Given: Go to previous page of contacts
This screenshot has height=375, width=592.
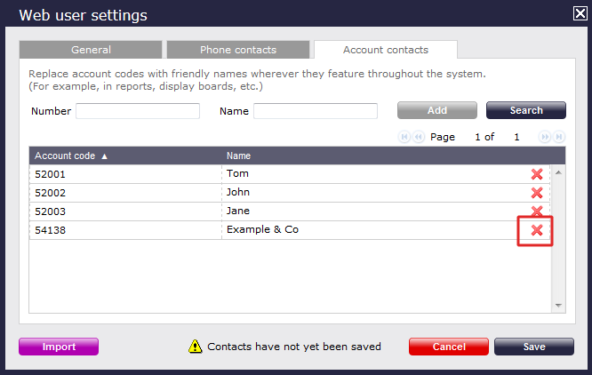Looking at the screenshot, I should point(419,137).
